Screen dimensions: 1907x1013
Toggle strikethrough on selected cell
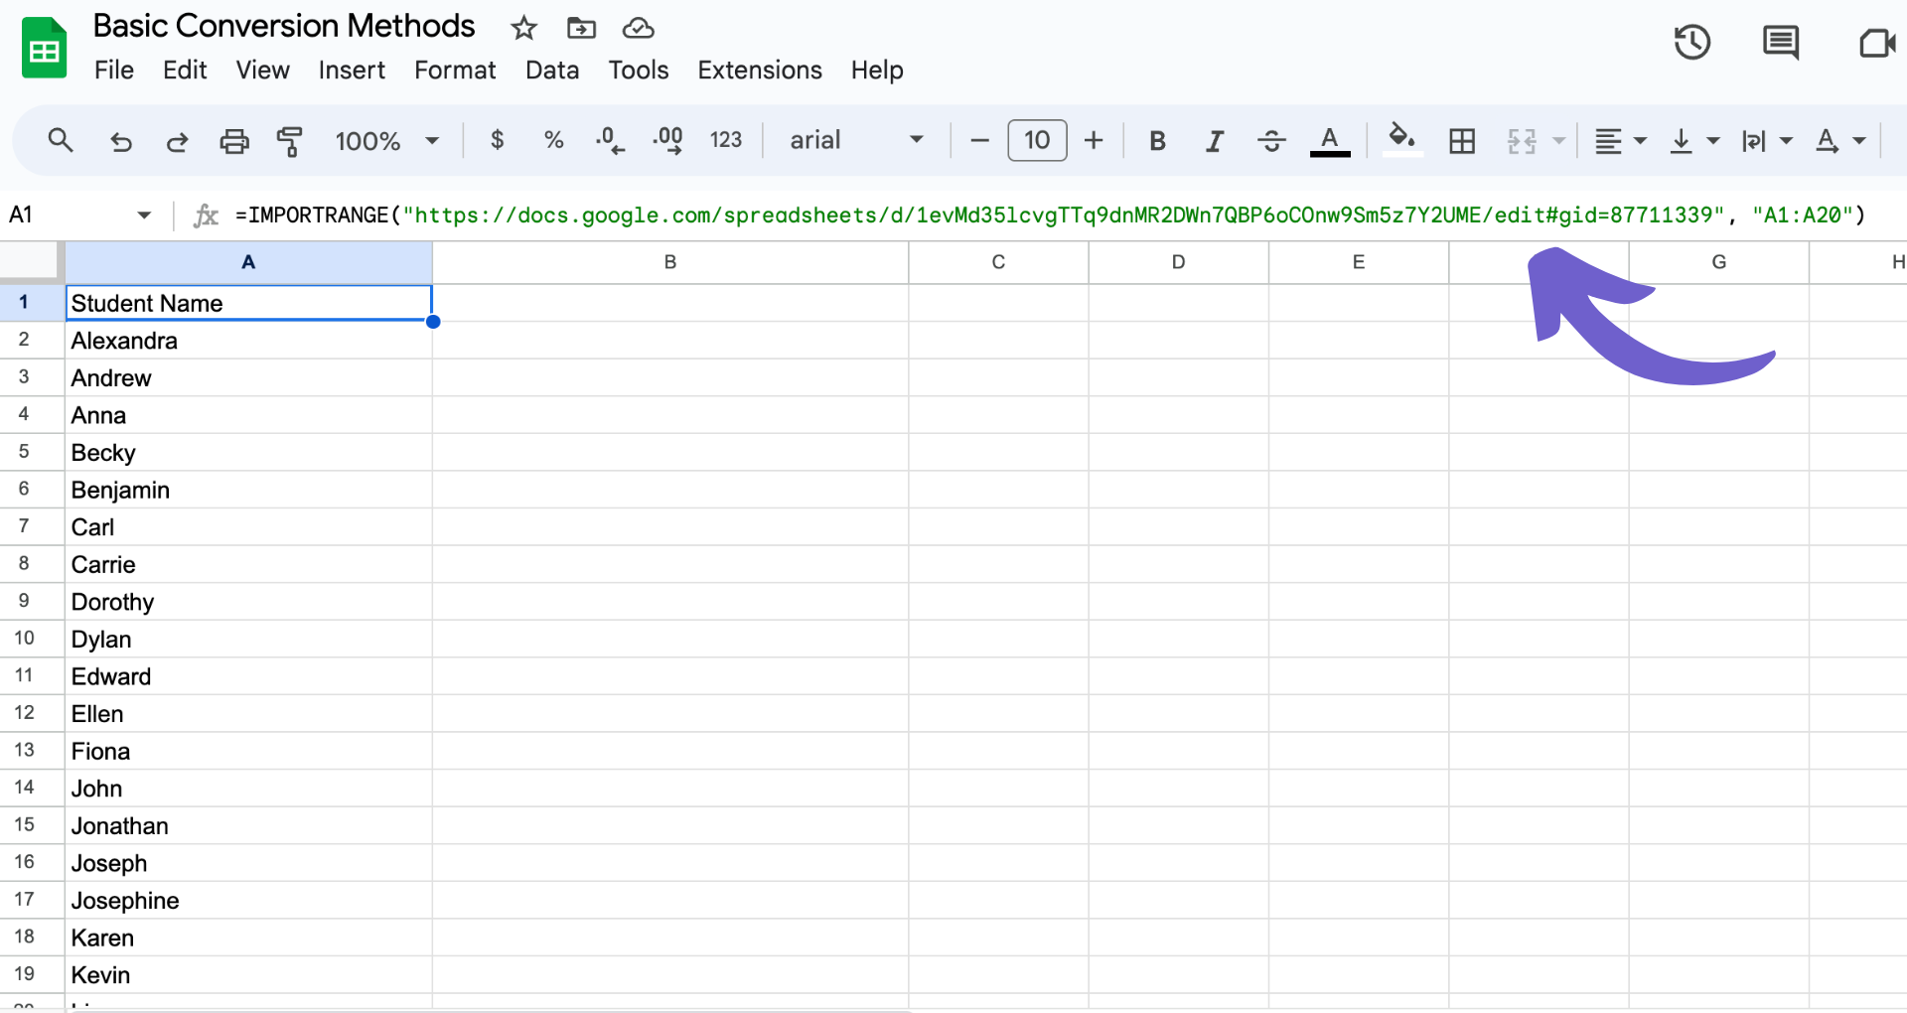1271,140
